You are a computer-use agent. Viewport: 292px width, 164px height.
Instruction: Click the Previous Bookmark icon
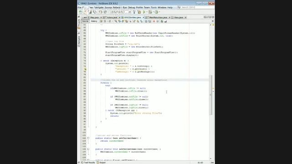point(134,21)
